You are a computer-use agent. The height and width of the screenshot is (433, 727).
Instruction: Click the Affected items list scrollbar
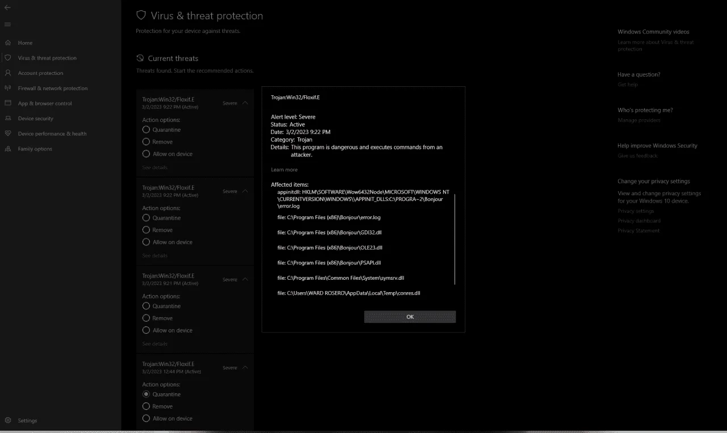(x=455, y=238)
